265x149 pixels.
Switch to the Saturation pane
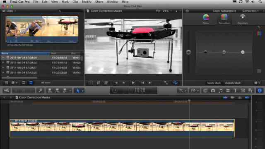point(224,19)
